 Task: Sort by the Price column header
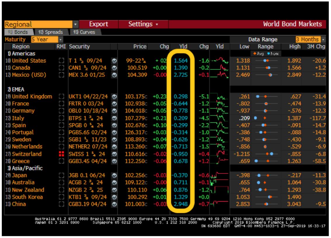click(140, 47)
